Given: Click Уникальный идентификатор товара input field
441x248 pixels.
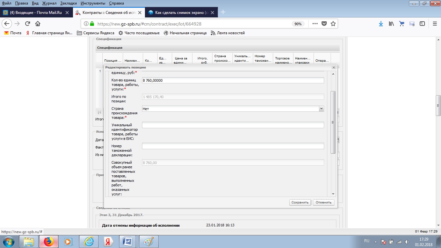Looking at the screenshot, I should 233,125.
